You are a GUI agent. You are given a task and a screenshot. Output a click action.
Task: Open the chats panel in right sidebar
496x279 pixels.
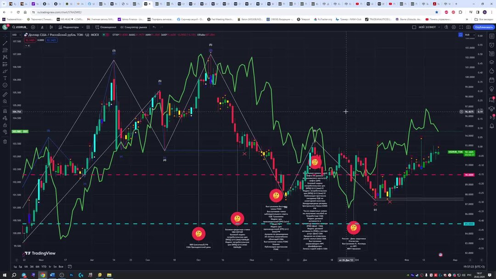491,100
